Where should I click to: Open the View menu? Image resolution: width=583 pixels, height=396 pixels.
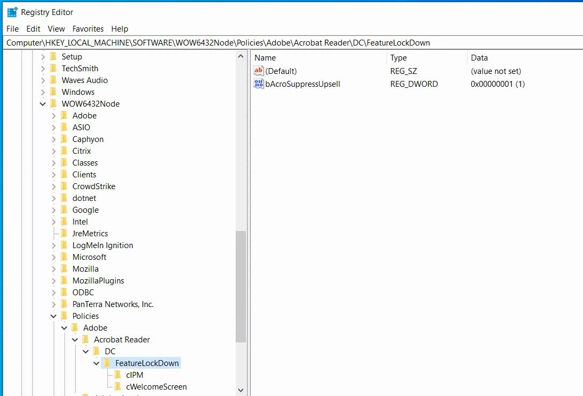tap(56, 28)
